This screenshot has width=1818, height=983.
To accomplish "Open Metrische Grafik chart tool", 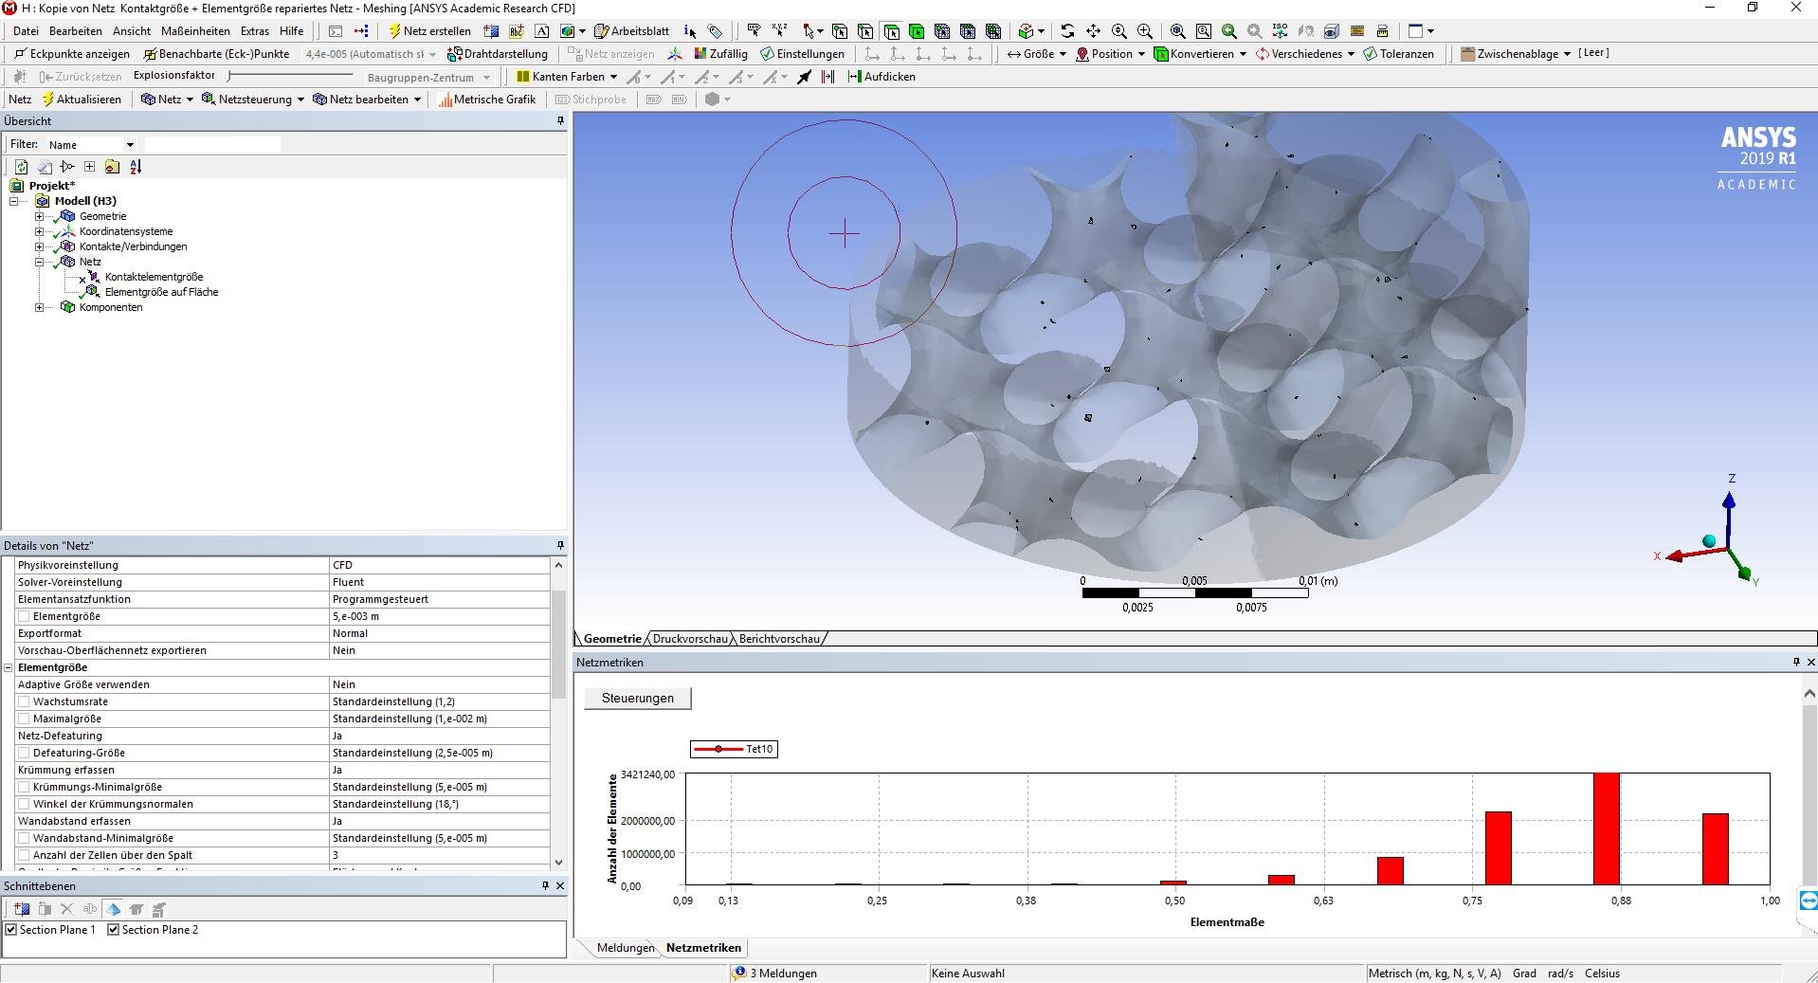I will pyautogui.click(x=486, y=100).
